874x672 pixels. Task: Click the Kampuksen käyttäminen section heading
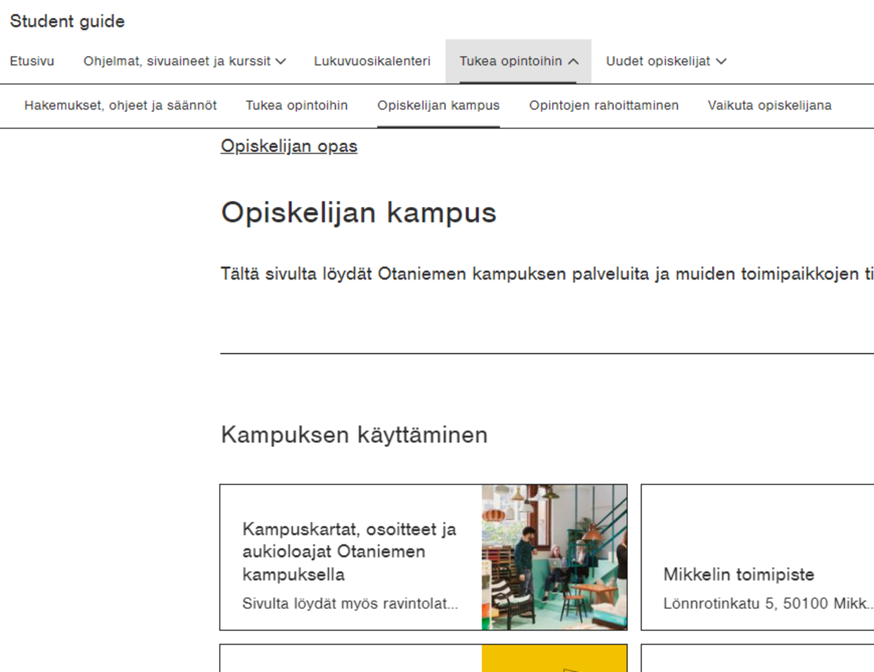tap(354, 435)
